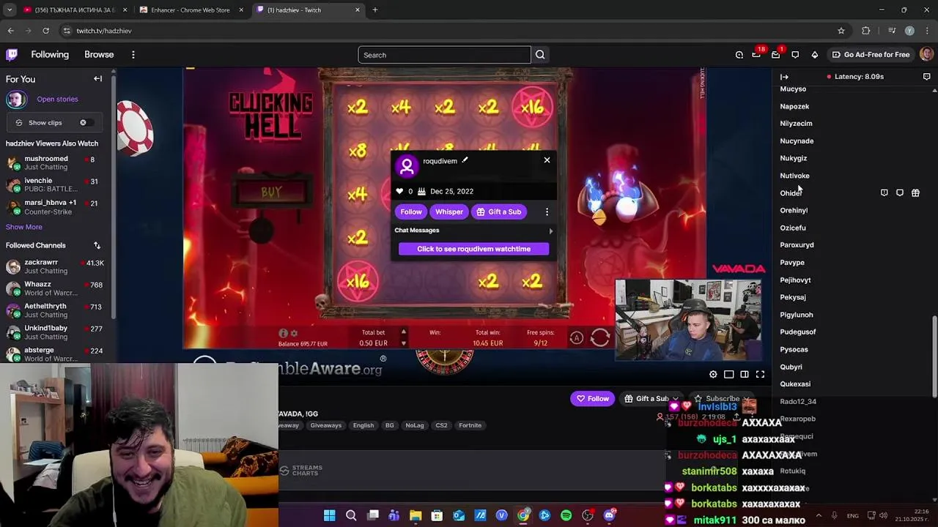Click the CS2 tag chip
Viewport: 938px width, 527px height.
point(441,425)
